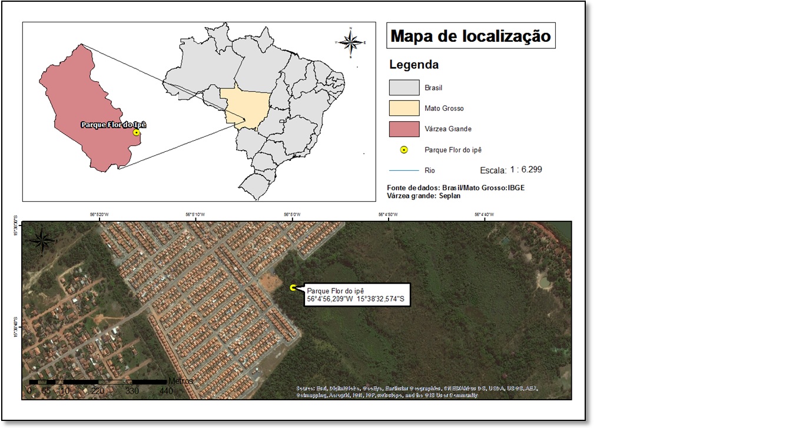Click the compass rose on the Brazil map
The image size is (796, 428).
click(350, 42)
